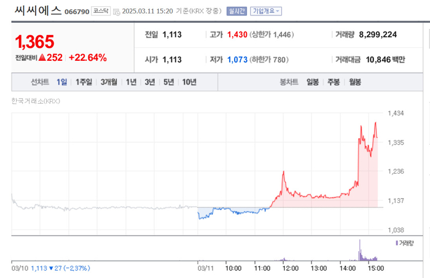Select the 5년 line chart tab
430x278 pixels.
(x=169, y=82)
